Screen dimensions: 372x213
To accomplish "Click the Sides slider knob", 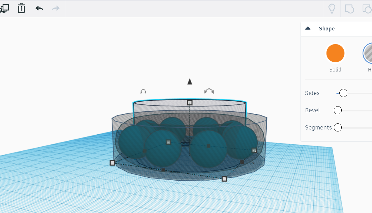I will [x=343, y=93].
